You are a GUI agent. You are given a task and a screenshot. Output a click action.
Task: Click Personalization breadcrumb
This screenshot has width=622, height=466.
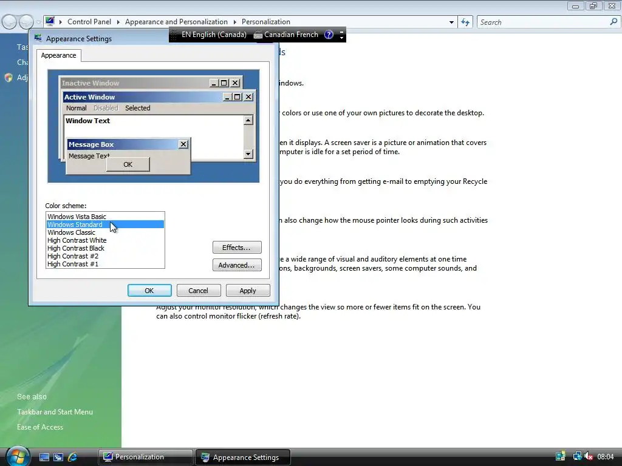point(266,22)
